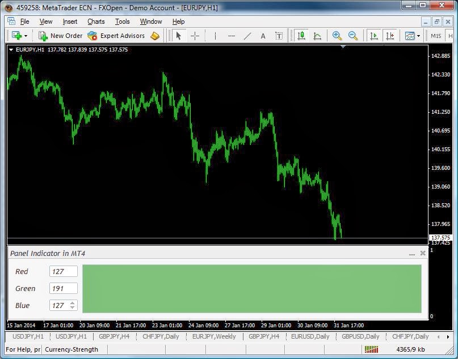Screen dimensions: 458x359
Task: Click the 24 Jan 09:00 time axis label
Action: [203, 326]
